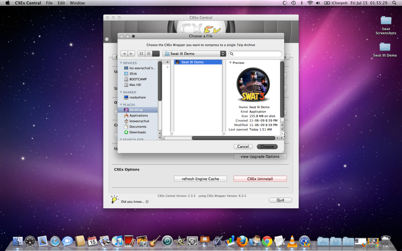Go back in the file dialog
402x251 pixels.
click(124, 53)
